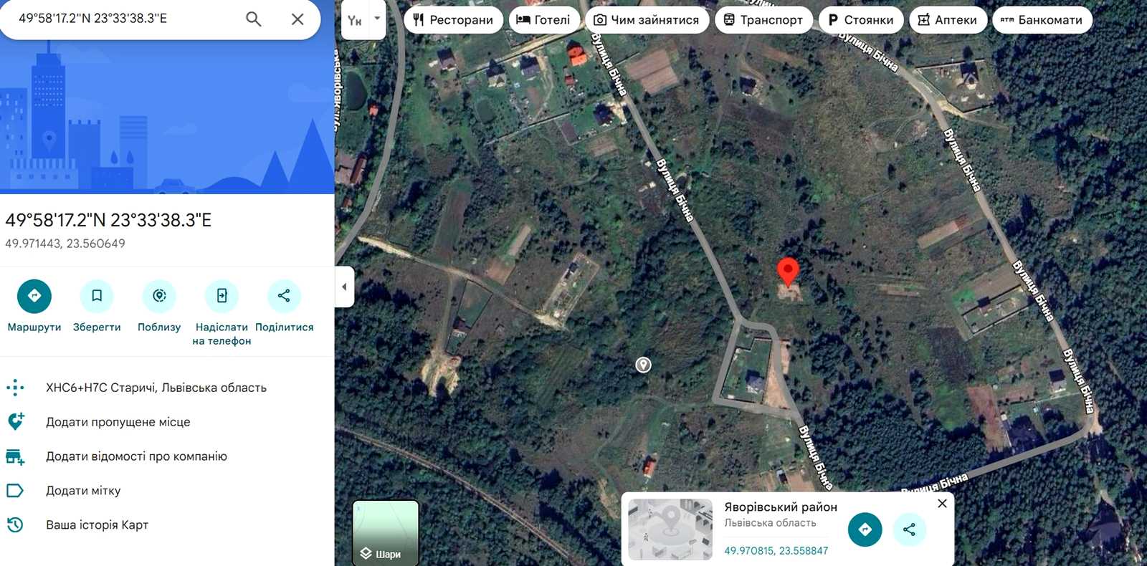1147x566 pixels.
Task: Open Маршрути directions button
Action: point(34,296)
